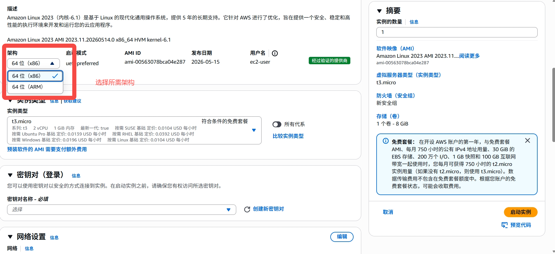Click the 预览代码 link text
555x254 pixels.
520,225
